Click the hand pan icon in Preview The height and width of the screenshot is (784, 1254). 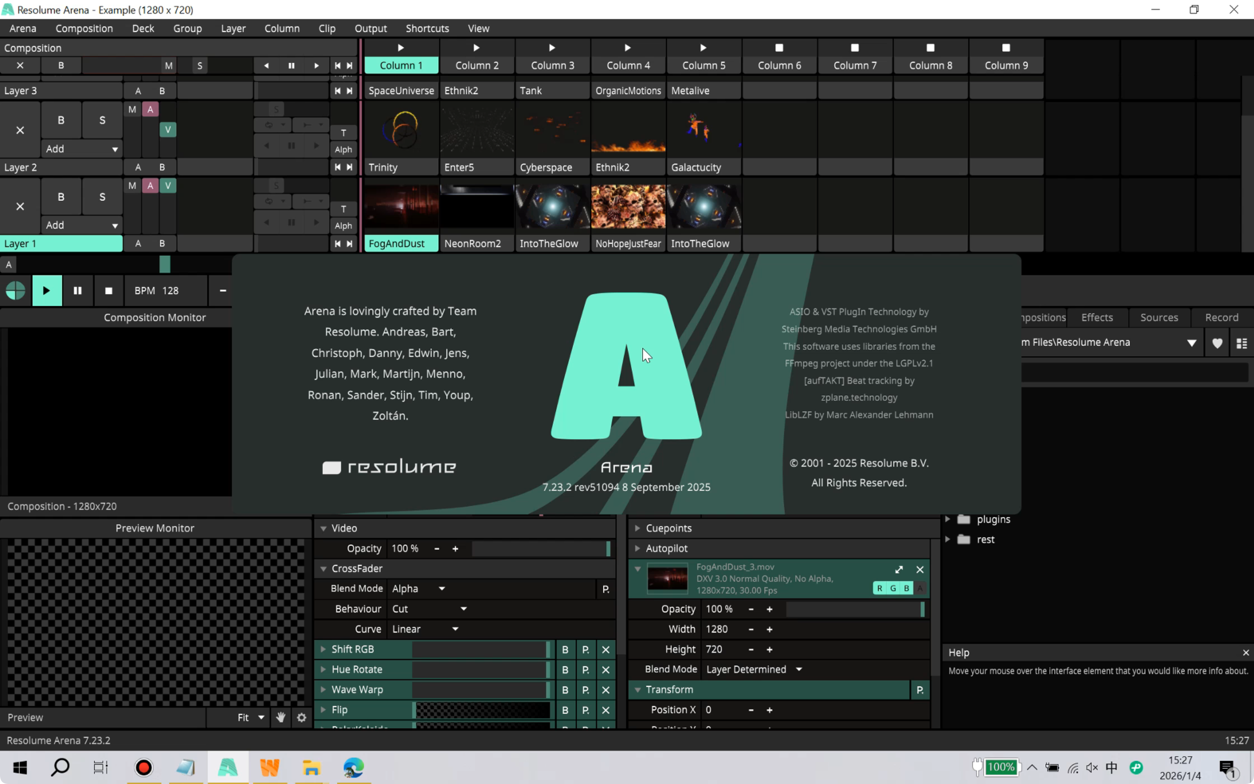point(281,717)
